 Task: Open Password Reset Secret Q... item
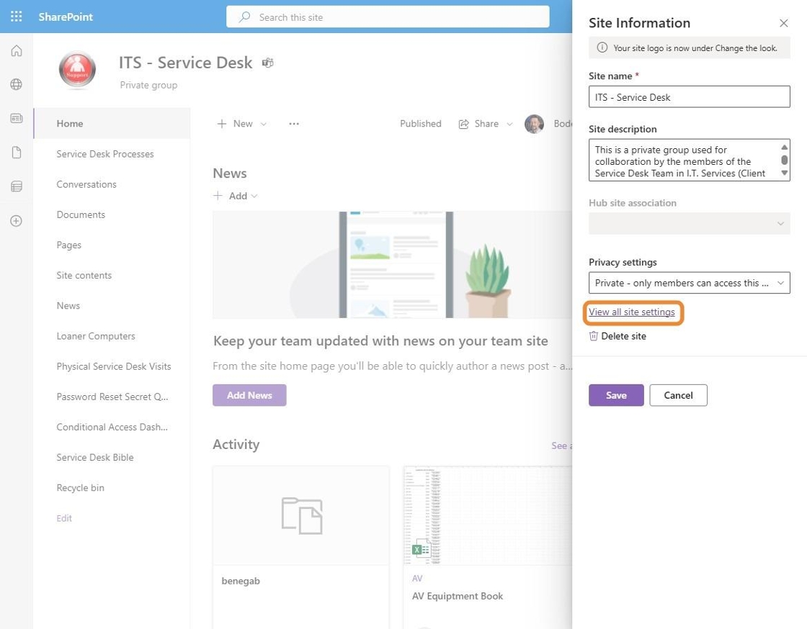click(112, 397)
